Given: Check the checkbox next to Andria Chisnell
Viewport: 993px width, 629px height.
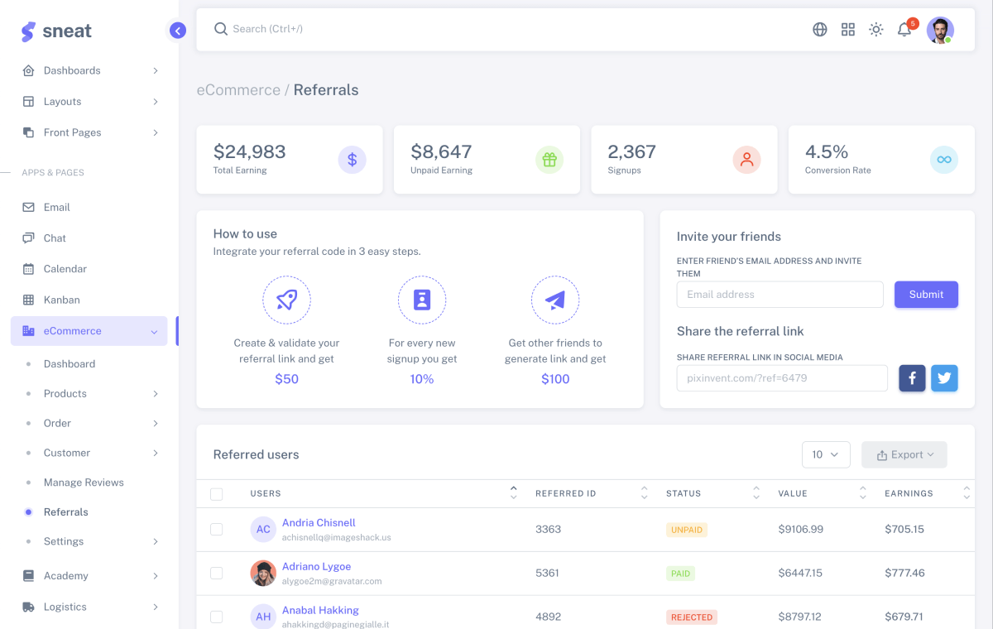Looking at the screenshot, I should point(217,529).
